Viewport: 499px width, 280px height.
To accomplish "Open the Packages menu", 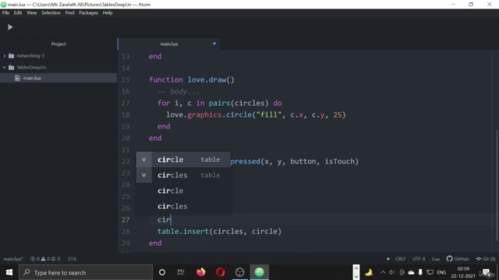I will 88,12.
